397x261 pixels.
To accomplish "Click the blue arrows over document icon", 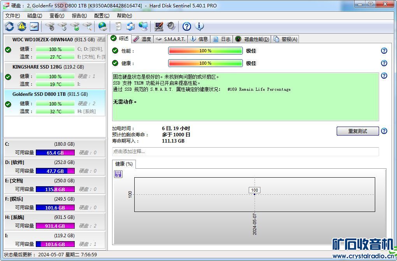I will (131, 26).
